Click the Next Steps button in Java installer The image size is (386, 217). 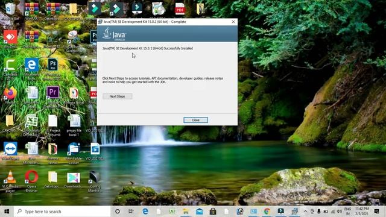click(117, 96)
